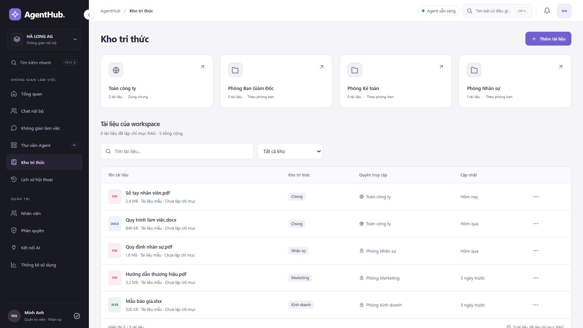The height and width of the screenshot is (328, 583).
Task: Open Thống kê sử dụng in the sidebar
Action: tap(44, 265)
